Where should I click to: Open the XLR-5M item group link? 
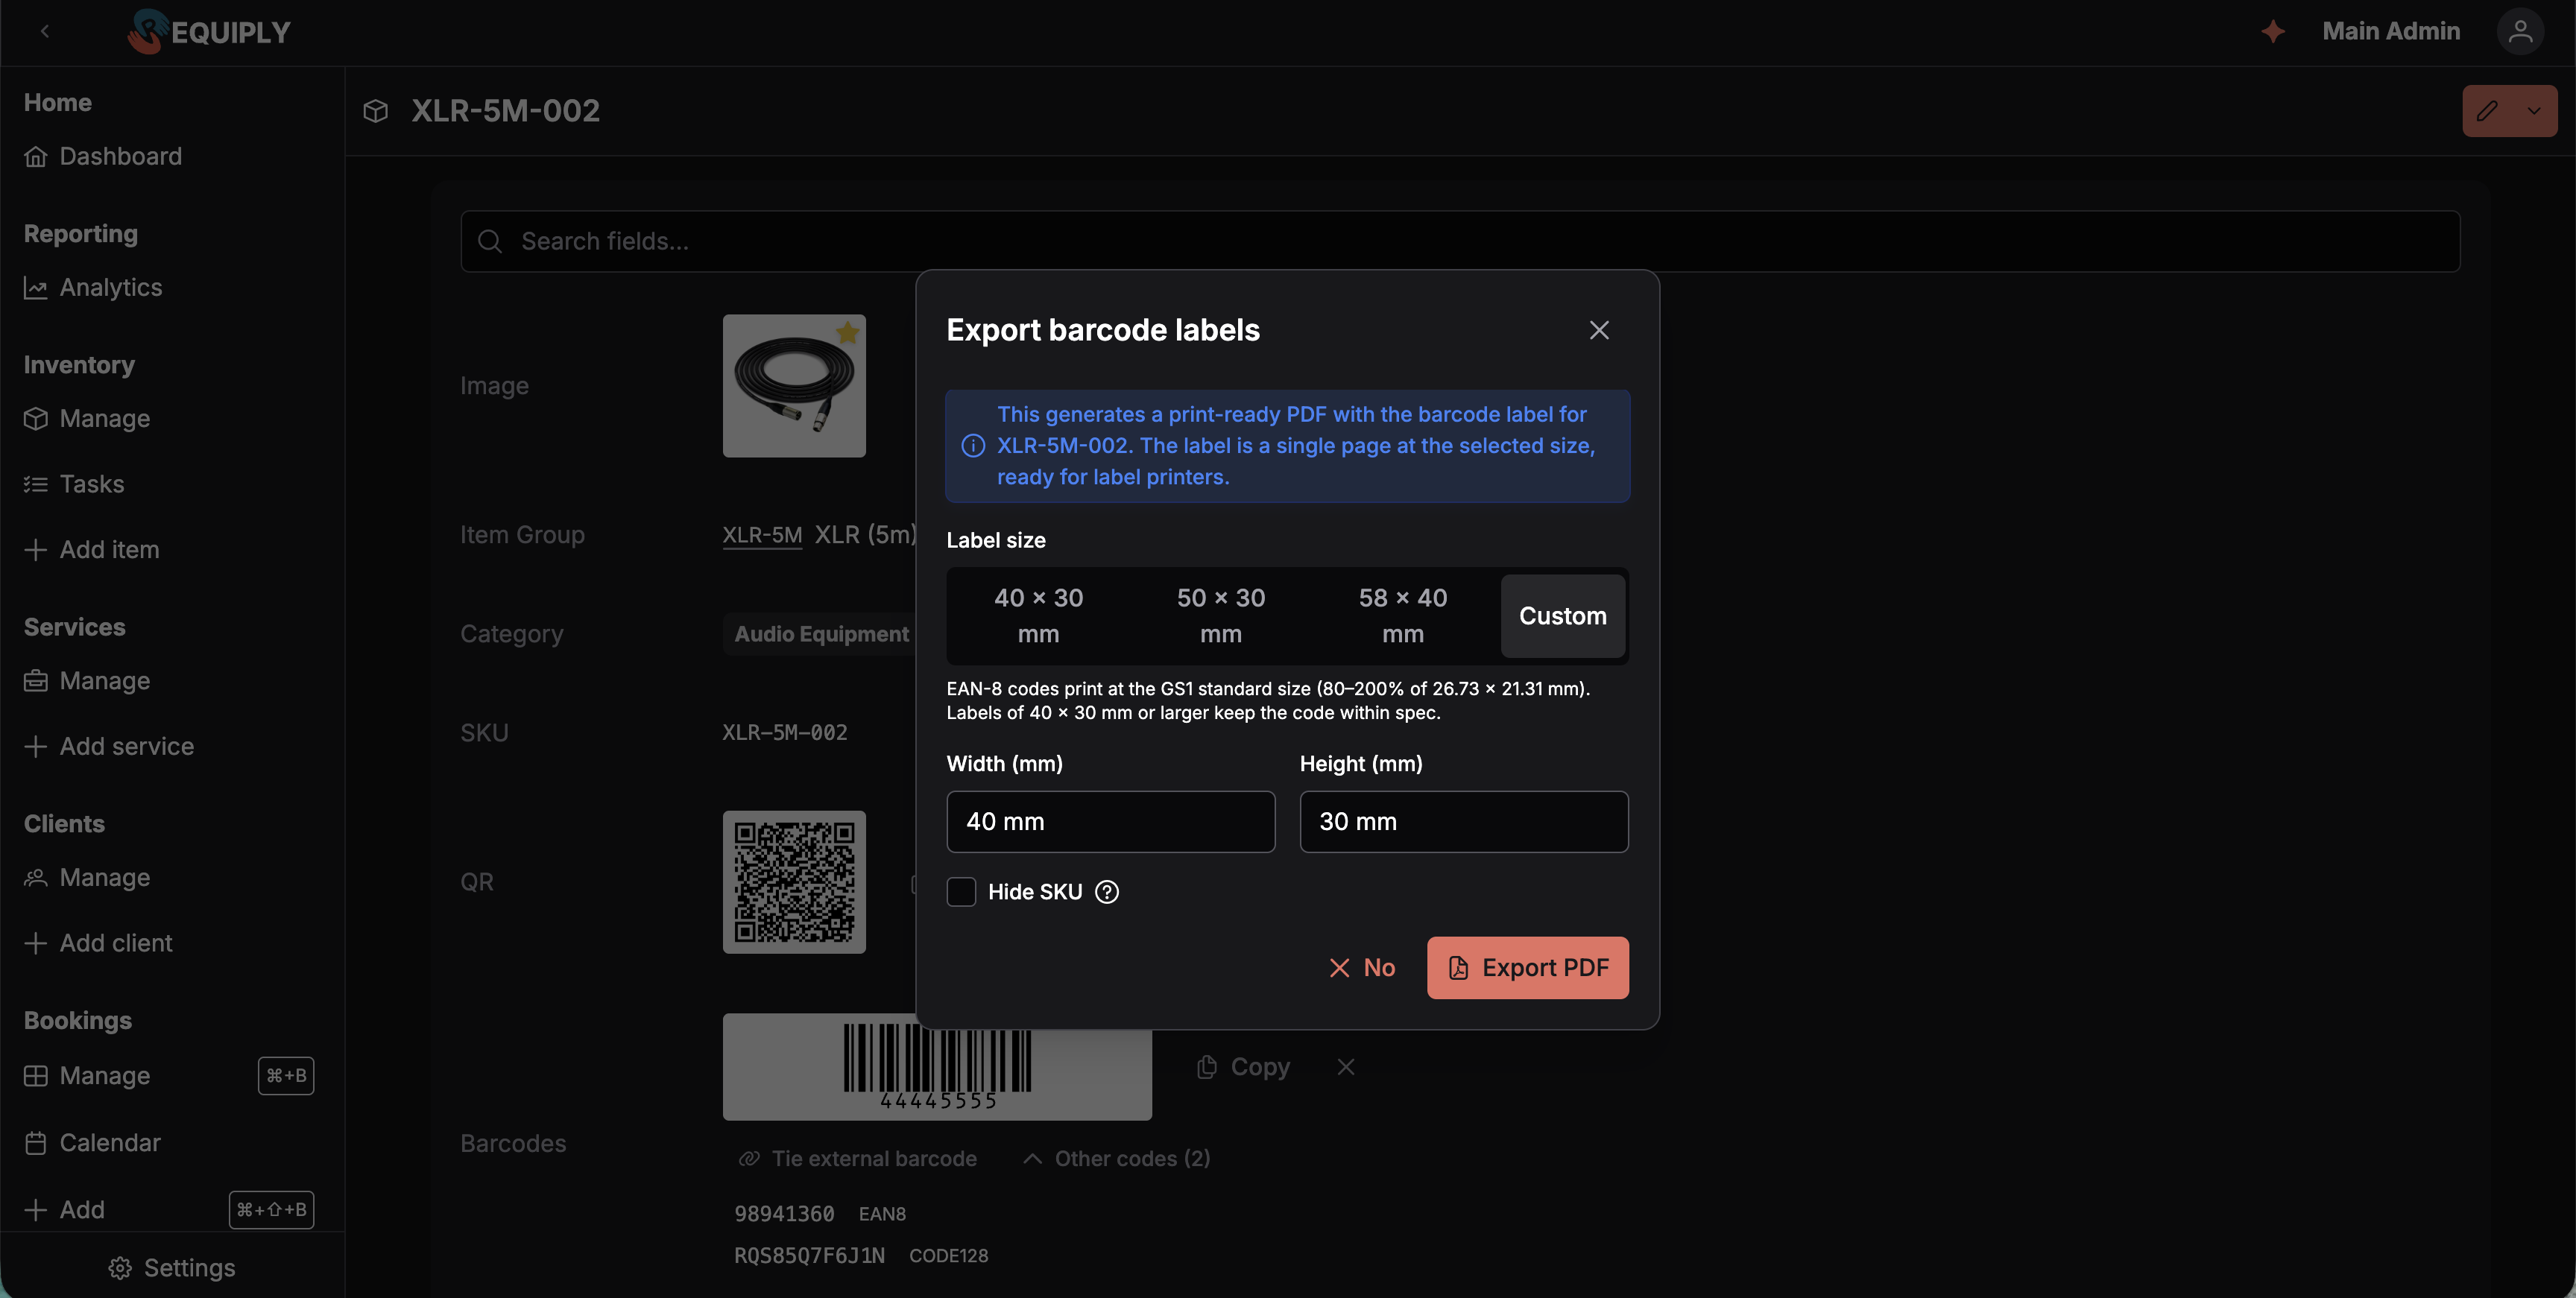pos(762,535)
